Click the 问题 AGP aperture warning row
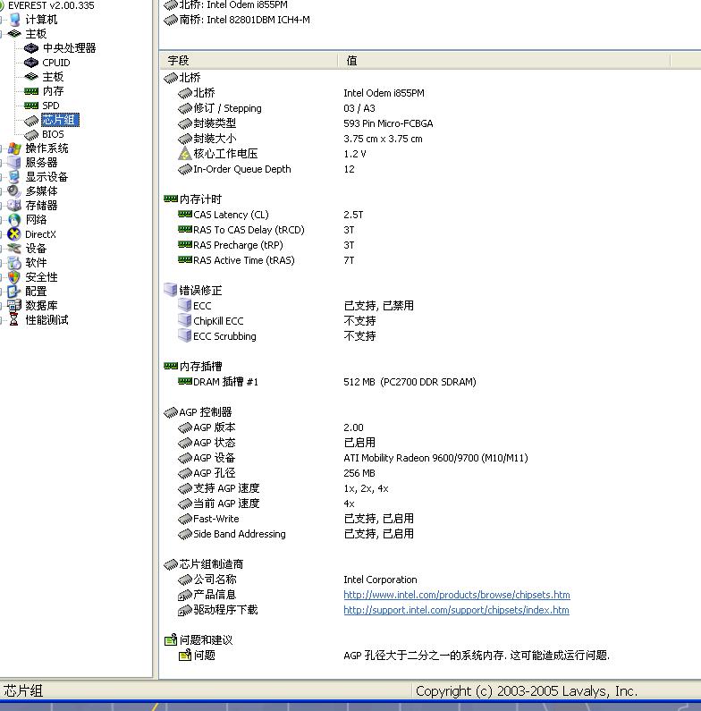701x711 pixels. [x=394, y=656]
